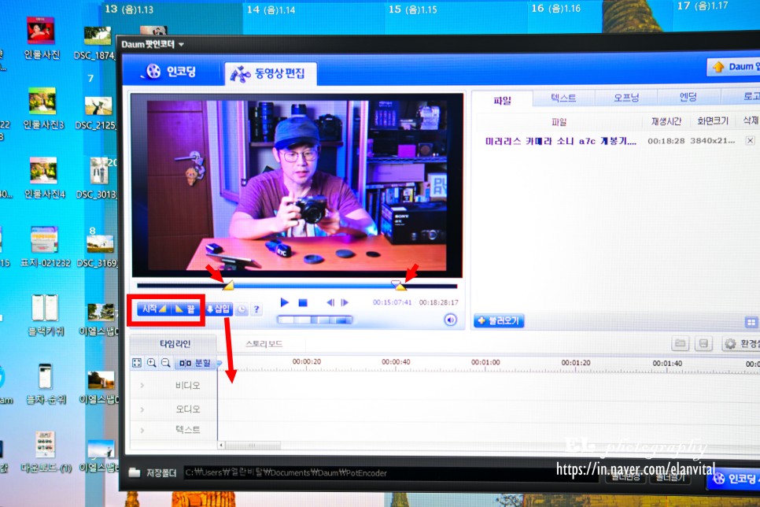Expand the 텍스트 track
This screenshot has width=760, height=507.
click(142, 430)
